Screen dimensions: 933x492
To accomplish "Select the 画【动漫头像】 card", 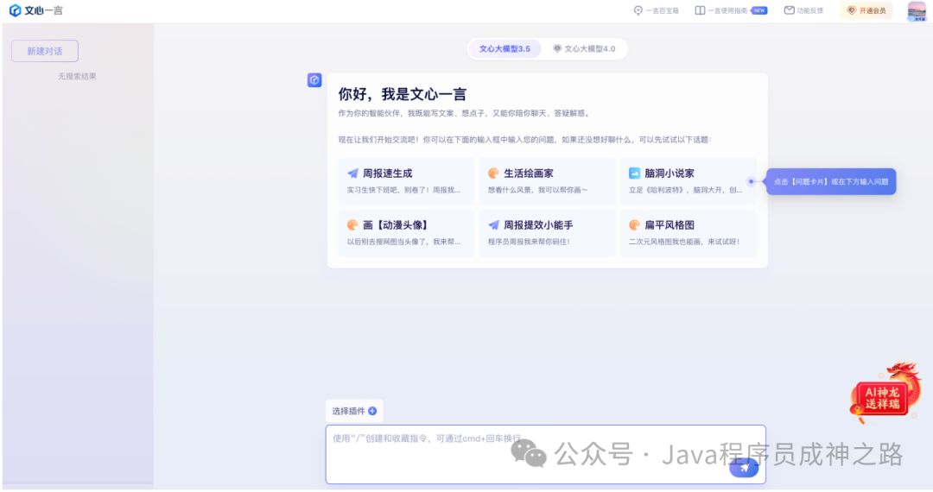I will click(x=406, y=232).
